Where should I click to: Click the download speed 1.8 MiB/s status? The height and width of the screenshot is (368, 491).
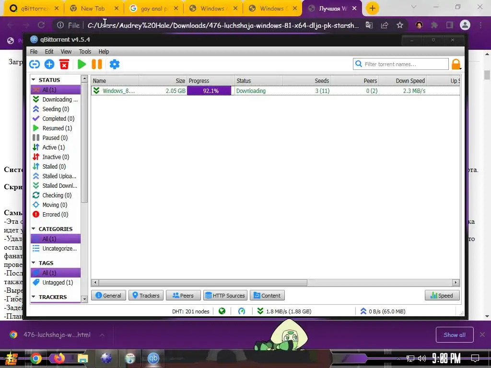tap(284, 311)
